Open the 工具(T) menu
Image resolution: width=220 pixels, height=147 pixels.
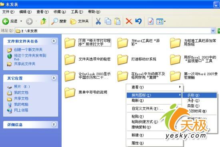[77, 12]
